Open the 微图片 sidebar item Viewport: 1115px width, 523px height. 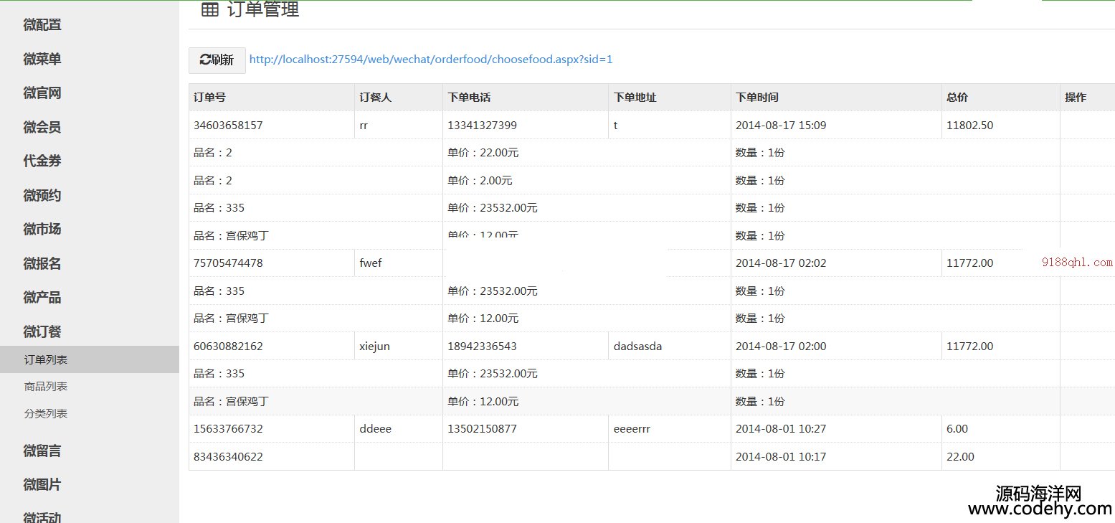42,485
